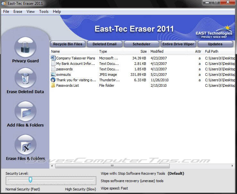The image size is (237, 194).
Task: Open the View menu
Action: (30, 12)
